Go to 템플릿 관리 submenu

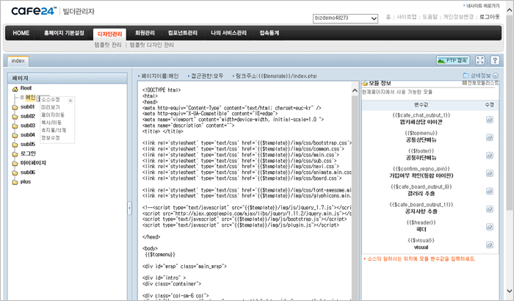pyautogui.click(x=108, y=45)
